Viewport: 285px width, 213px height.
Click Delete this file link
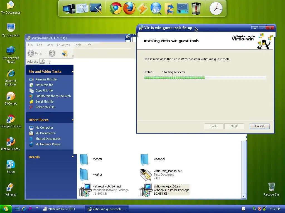pos(45,107)
